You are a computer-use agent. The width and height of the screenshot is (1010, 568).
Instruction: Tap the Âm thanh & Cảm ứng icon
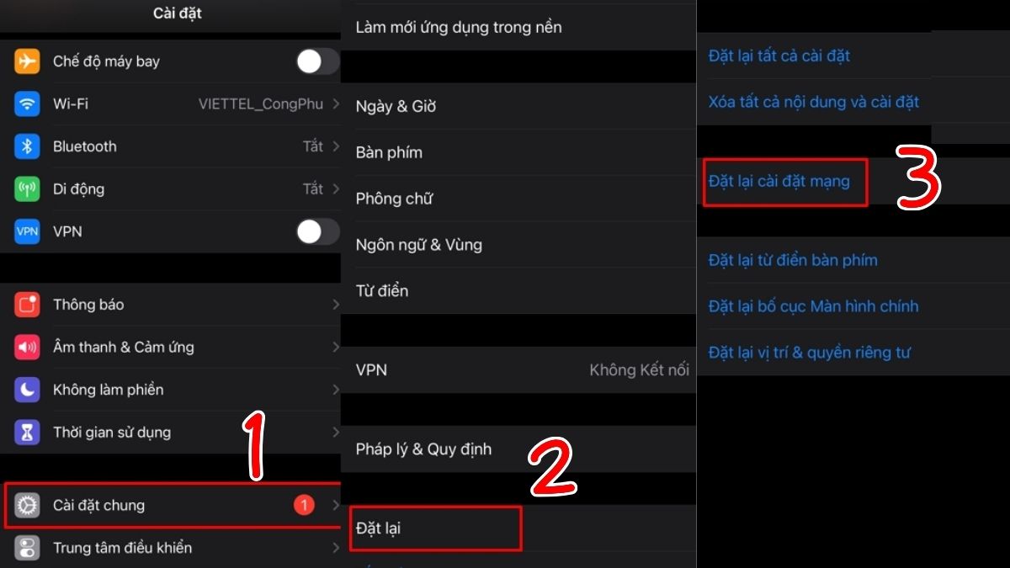click(x=28, y=347)
